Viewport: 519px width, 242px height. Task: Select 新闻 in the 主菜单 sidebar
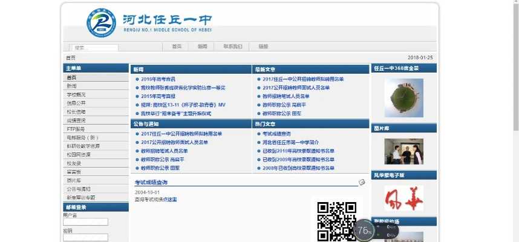pos(96,86)
